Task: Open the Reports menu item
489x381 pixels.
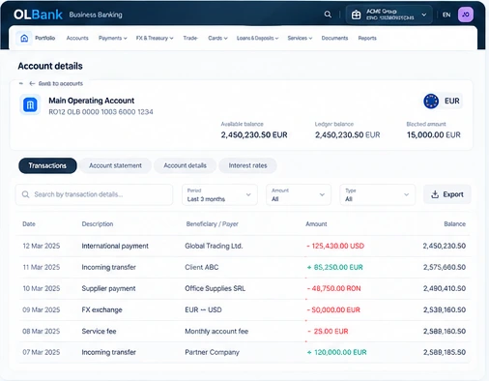Action: pyautogui.click(x=367, y=38)
